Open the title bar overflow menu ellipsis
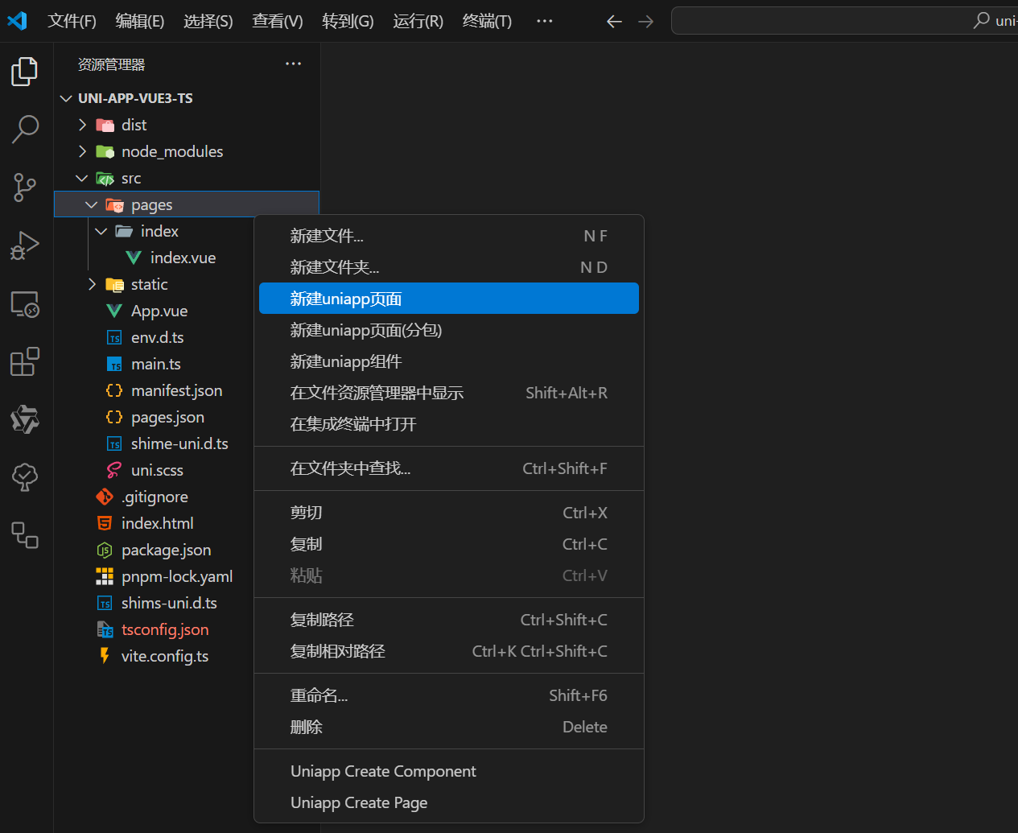Viewport: 1018px width, 833px height. [545, 21]
